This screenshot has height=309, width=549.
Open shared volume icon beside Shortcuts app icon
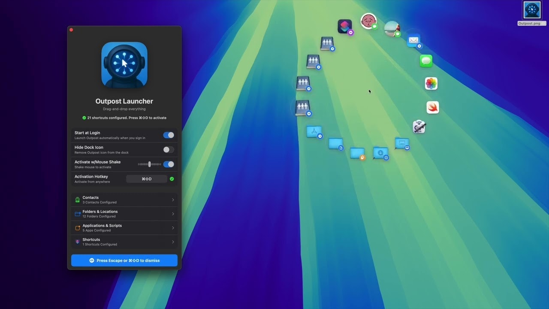pos(327,44)
